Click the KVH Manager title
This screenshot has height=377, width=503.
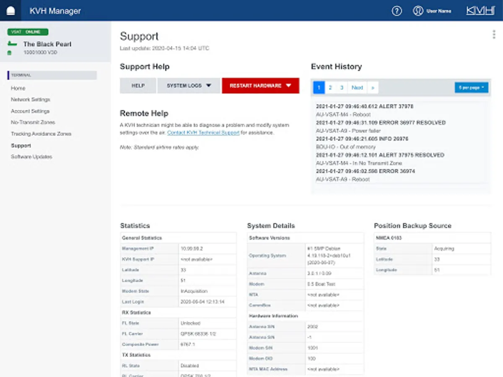click(55, 11)
